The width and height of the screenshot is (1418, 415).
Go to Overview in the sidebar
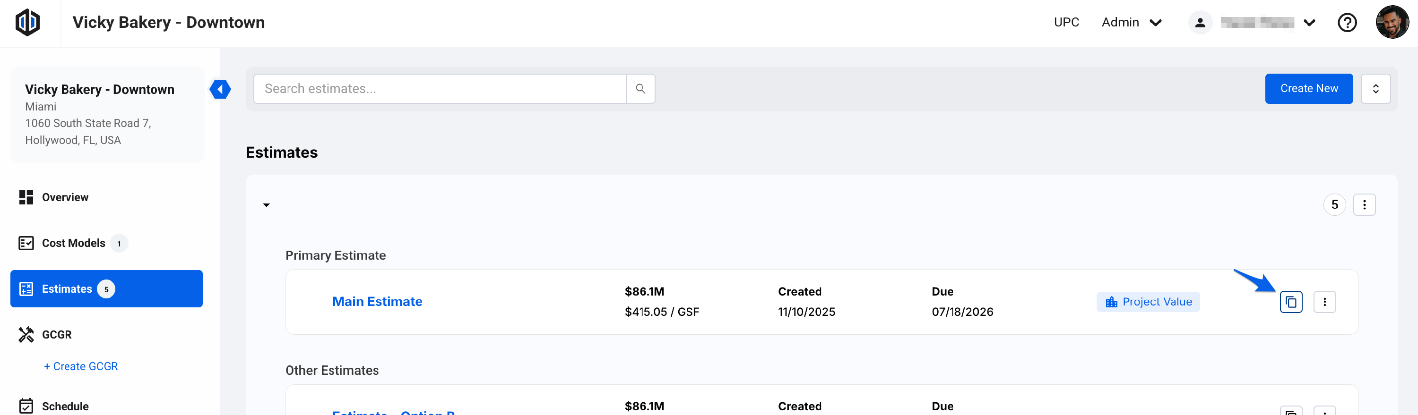(x=65, y=197)
